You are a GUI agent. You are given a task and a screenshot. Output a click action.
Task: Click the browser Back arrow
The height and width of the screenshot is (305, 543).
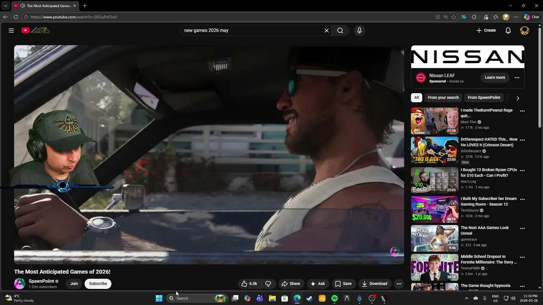6,17
